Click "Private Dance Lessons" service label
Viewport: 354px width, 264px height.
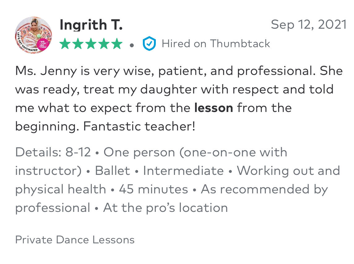click(x=75, y=240)
